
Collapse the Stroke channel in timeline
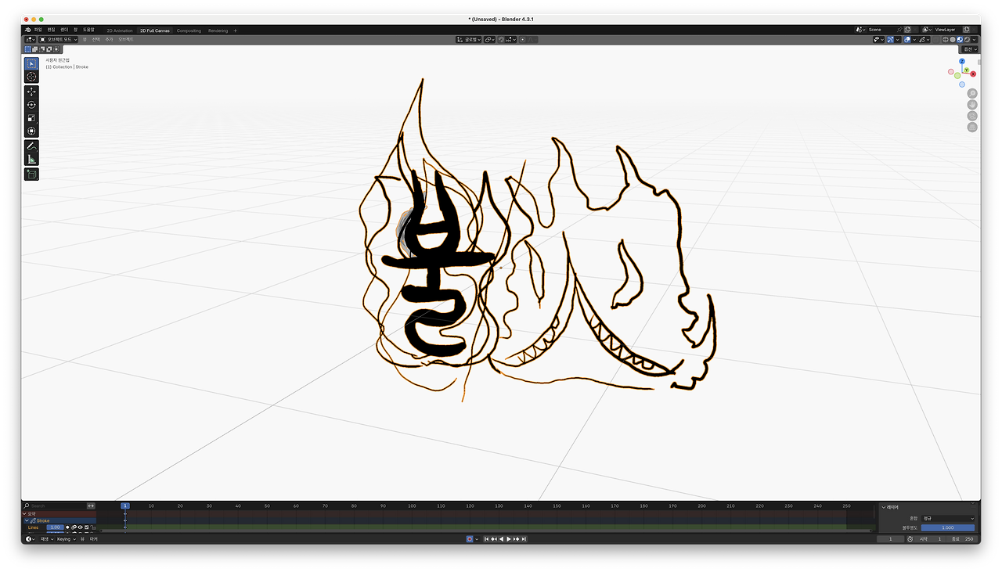(27, 520)
